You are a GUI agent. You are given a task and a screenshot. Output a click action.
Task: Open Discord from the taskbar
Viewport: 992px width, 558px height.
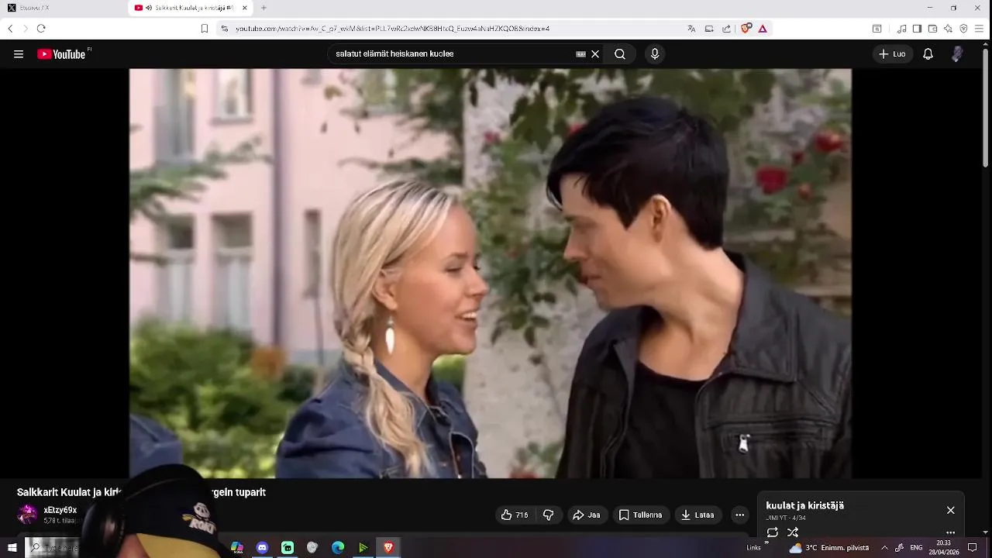[262, 547]
